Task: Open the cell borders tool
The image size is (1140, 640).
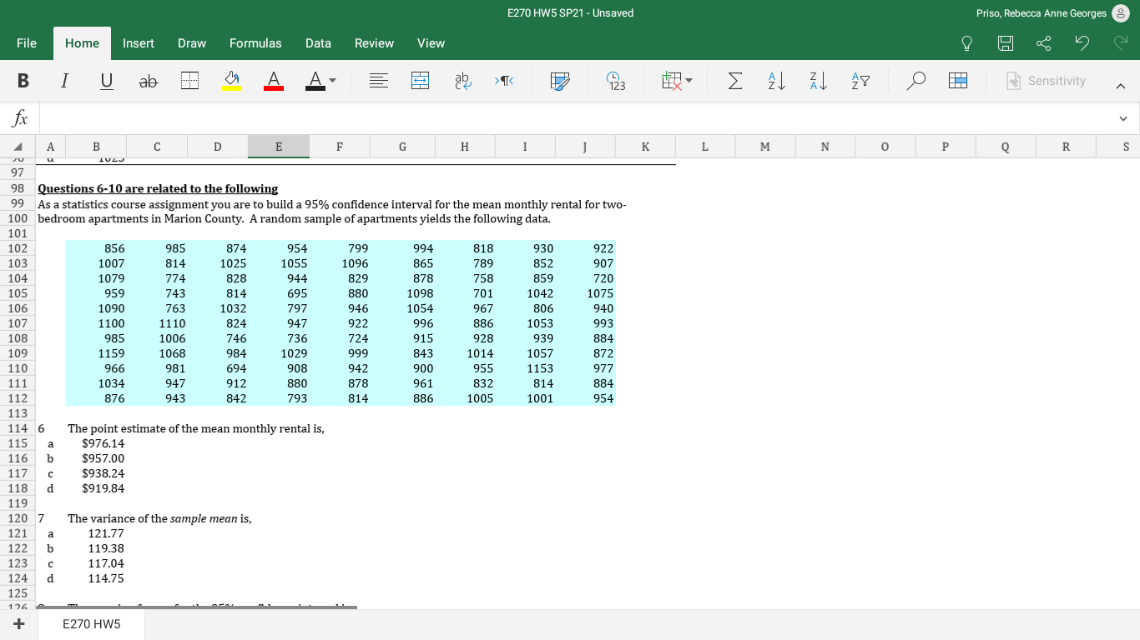Action: point(190,81)
